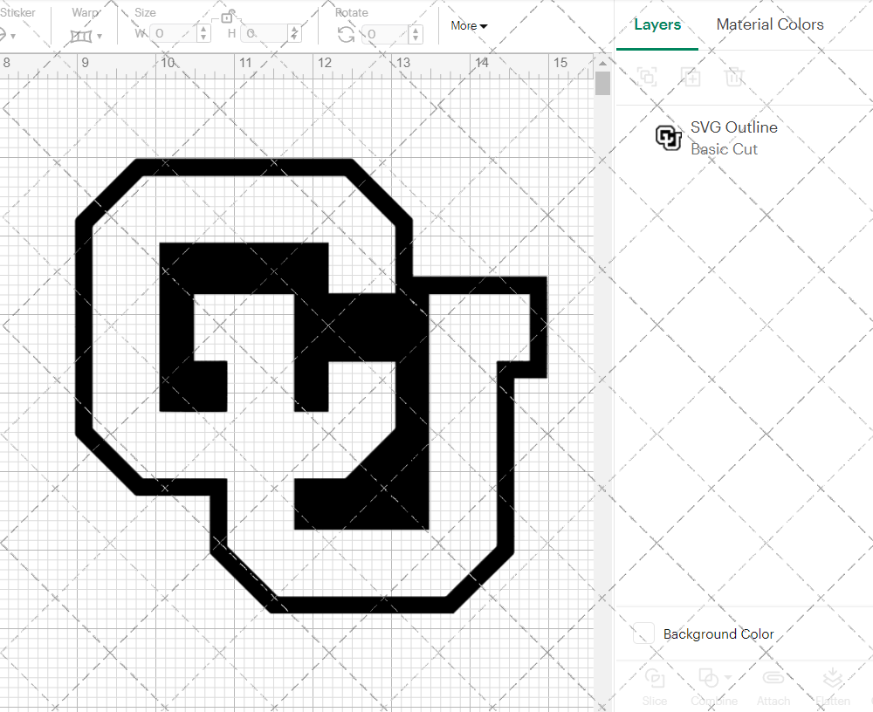Screen dimensions: 873x712
Task: Click the Group layers icon
Action: coord(647,77)
